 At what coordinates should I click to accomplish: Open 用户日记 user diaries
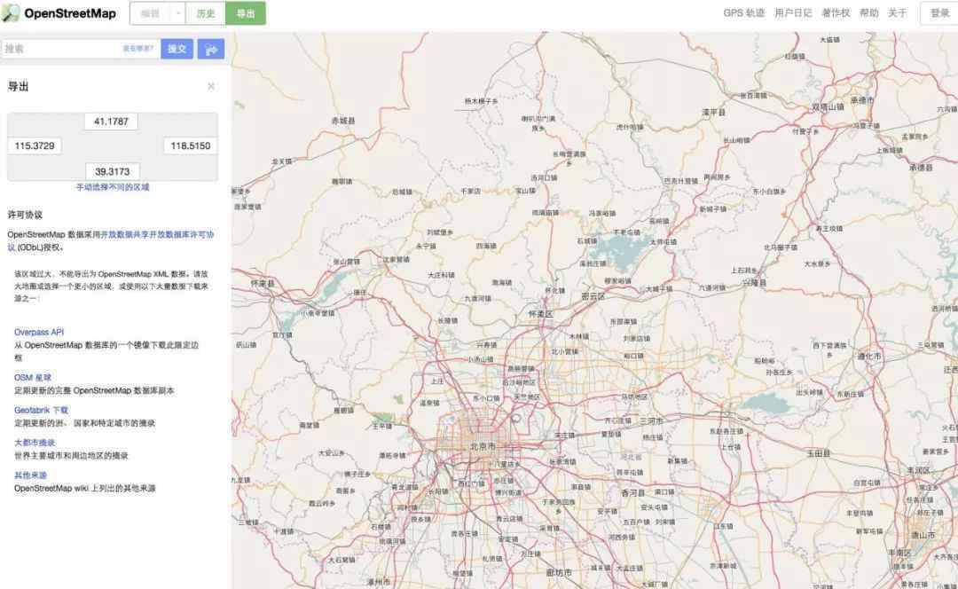[793, 12]
